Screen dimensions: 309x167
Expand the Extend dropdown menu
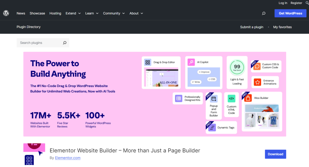coord(73,13)
